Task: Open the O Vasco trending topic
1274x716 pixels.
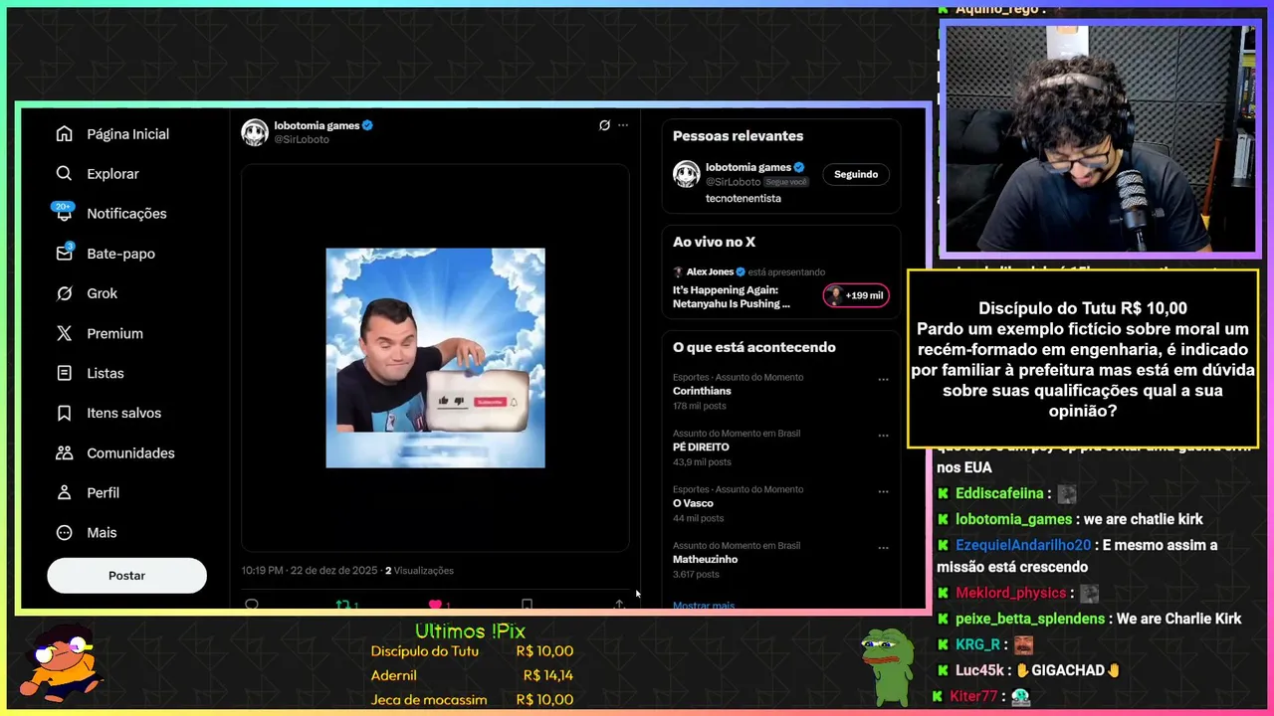Action: (x=695, y=503)
